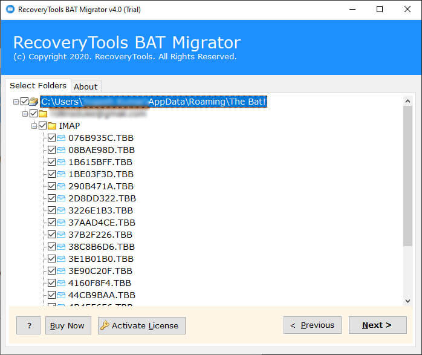Click mailbox icon for 44CB9BAA.TBB

61,296
